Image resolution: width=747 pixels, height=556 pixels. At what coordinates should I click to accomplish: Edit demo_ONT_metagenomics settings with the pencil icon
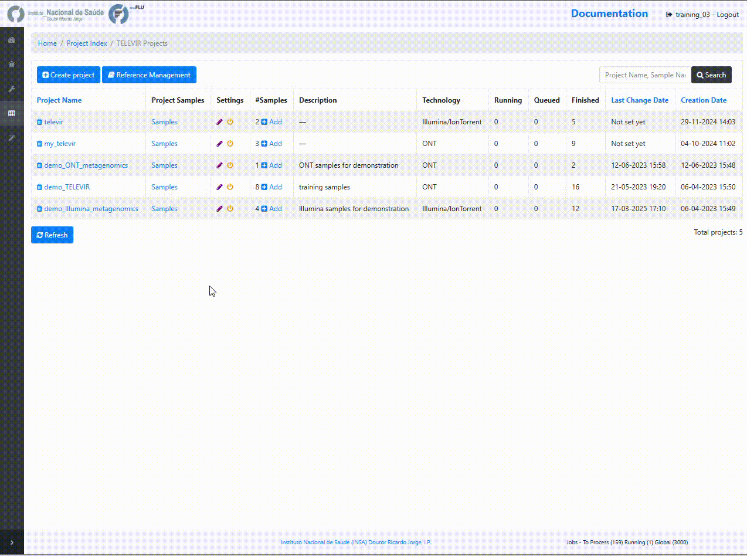click(x=220, y=165)
